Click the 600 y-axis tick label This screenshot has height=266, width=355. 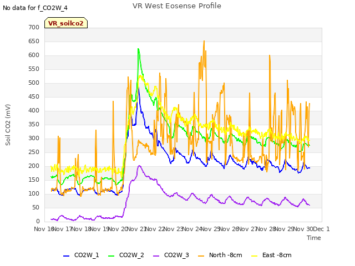(x=34, y=55)
